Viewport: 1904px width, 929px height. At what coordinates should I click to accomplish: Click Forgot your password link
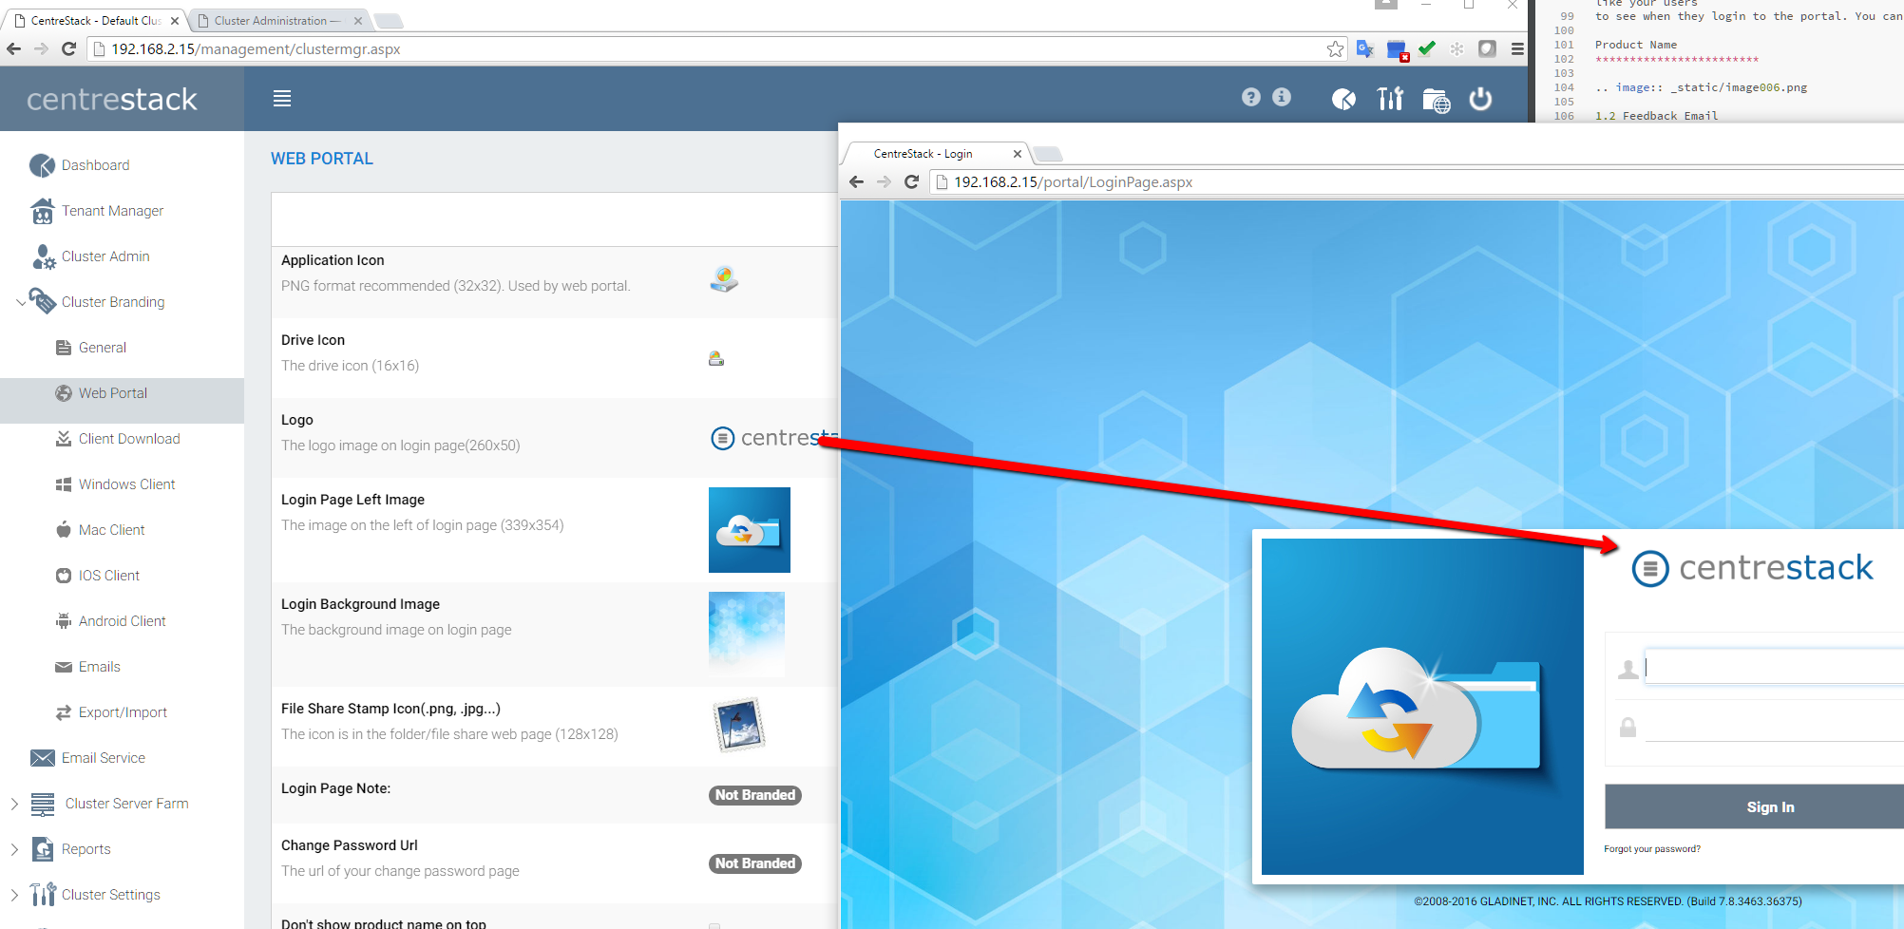pos(1652,849)
